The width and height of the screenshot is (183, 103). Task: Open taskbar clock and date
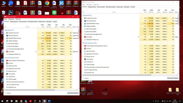(175, 101)
